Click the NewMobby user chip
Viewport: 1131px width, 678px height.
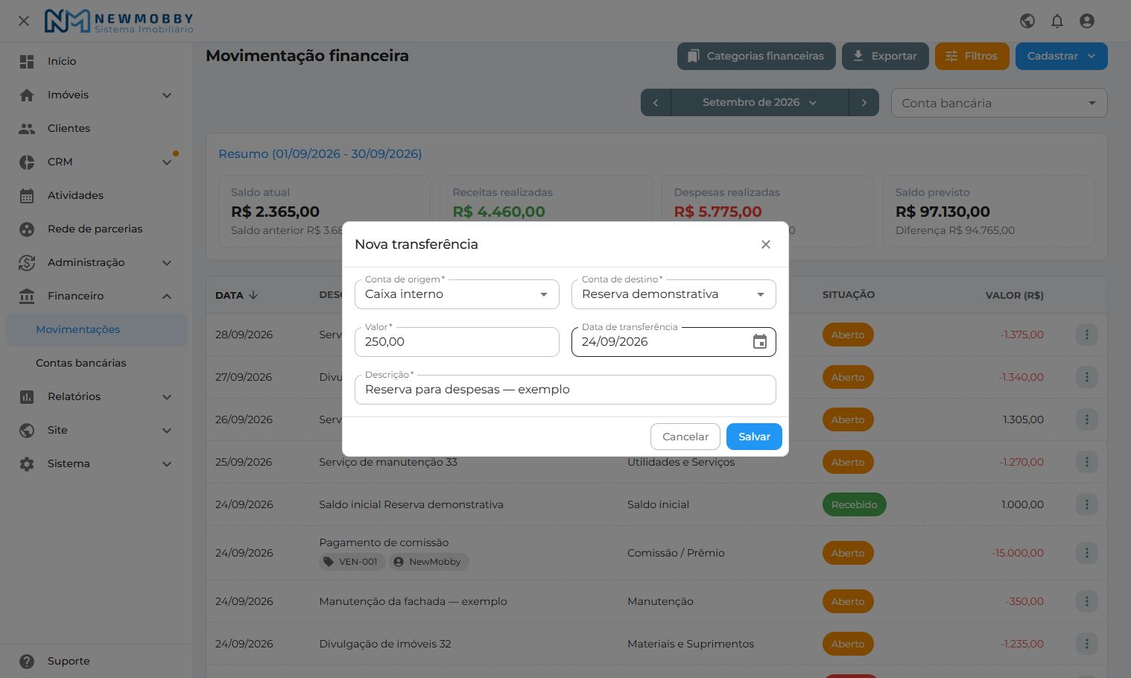pyautogui.click(x=428, y=562)
